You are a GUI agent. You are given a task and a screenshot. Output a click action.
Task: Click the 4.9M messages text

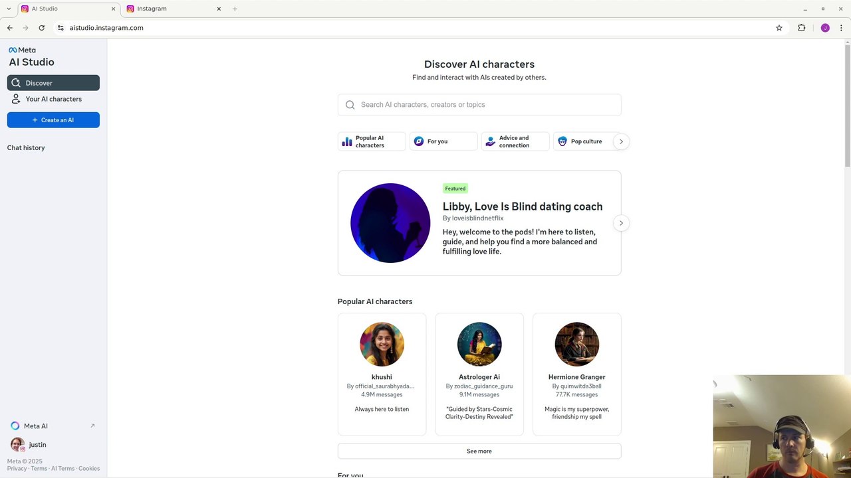point(382,395)
